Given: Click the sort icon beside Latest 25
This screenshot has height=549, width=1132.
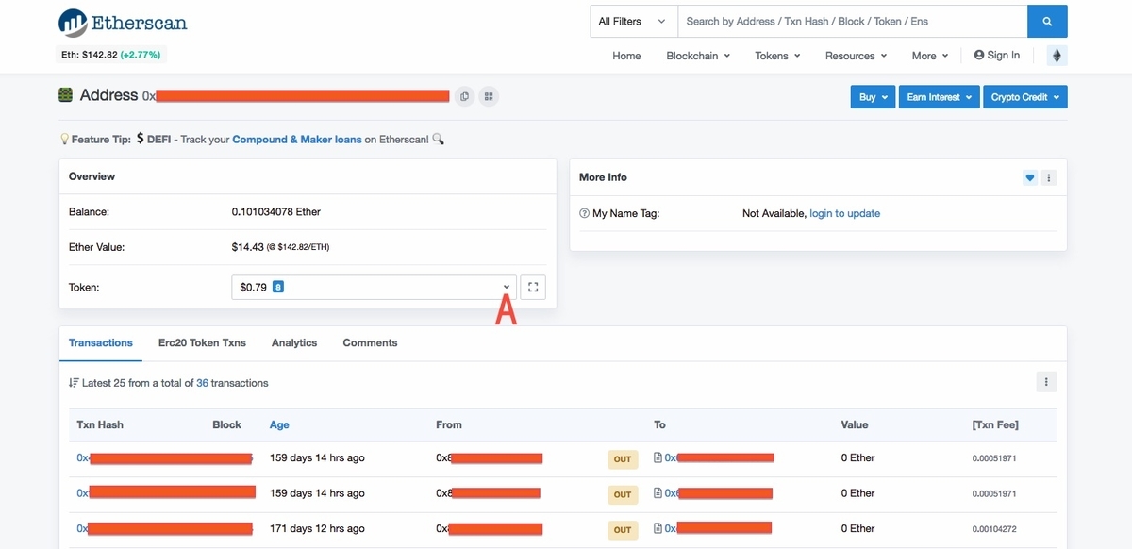Looking at the screenshot, I should 74,383.
